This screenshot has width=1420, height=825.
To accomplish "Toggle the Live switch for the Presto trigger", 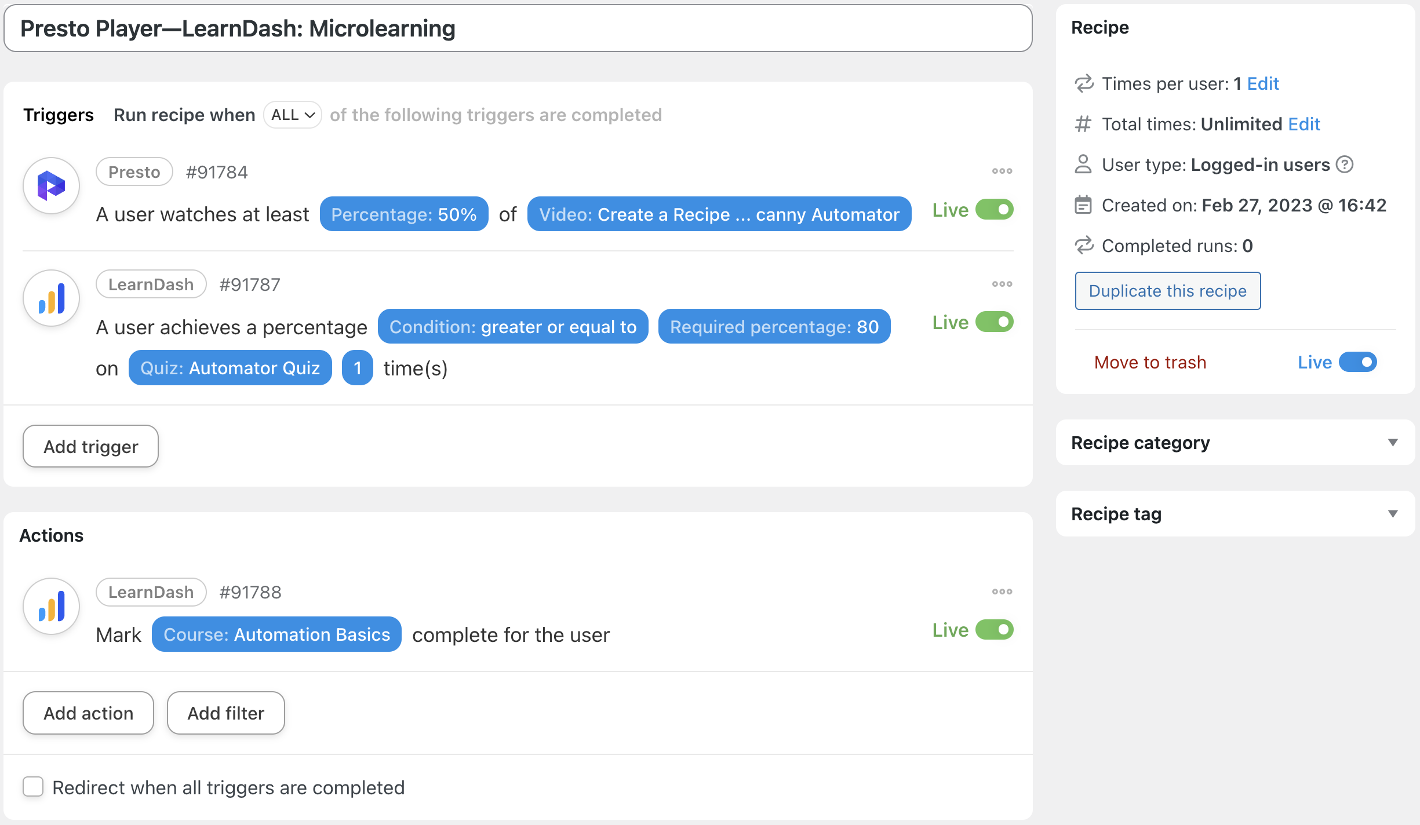I will pyautogui.click(x=995, y=209).
